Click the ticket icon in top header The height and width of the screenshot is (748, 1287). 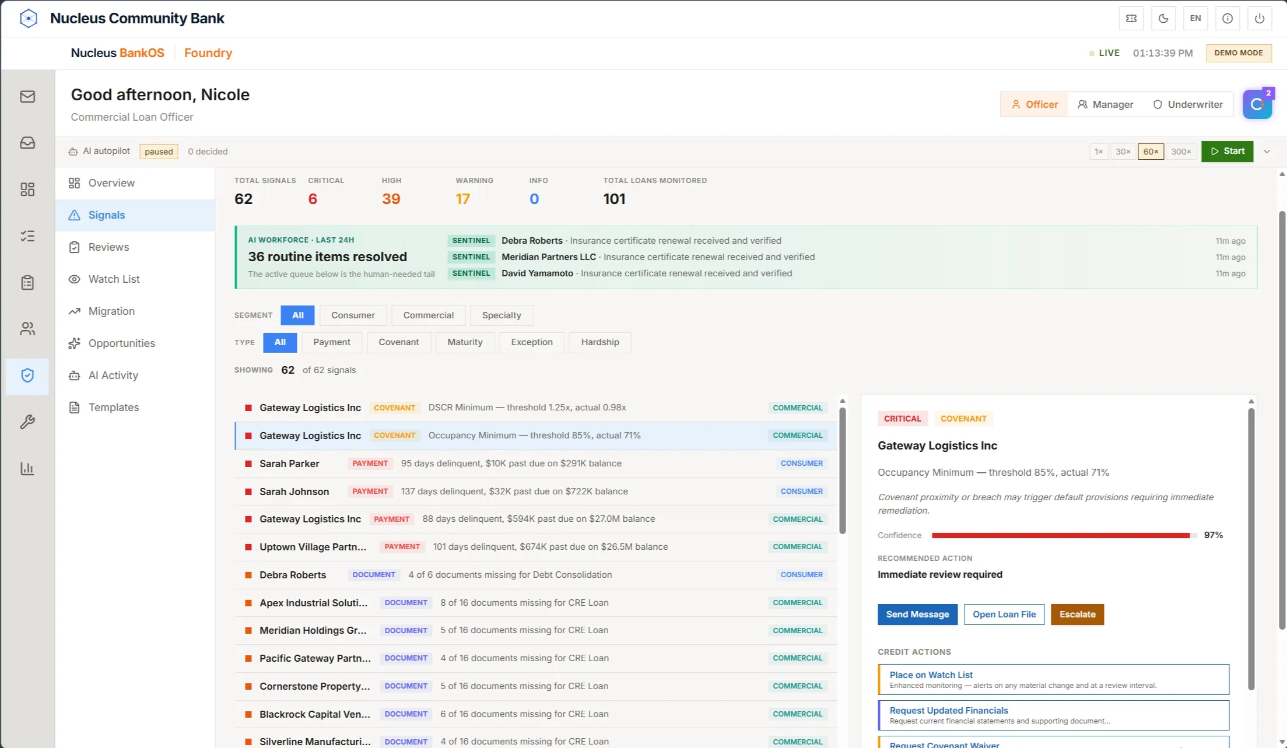click(1131, 19)
